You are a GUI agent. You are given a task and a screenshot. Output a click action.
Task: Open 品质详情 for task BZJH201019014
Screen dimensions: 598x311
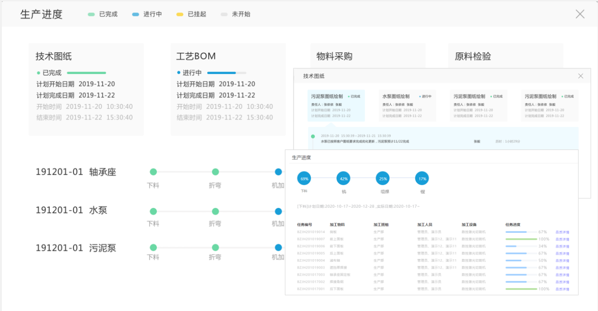click(562, 232)
